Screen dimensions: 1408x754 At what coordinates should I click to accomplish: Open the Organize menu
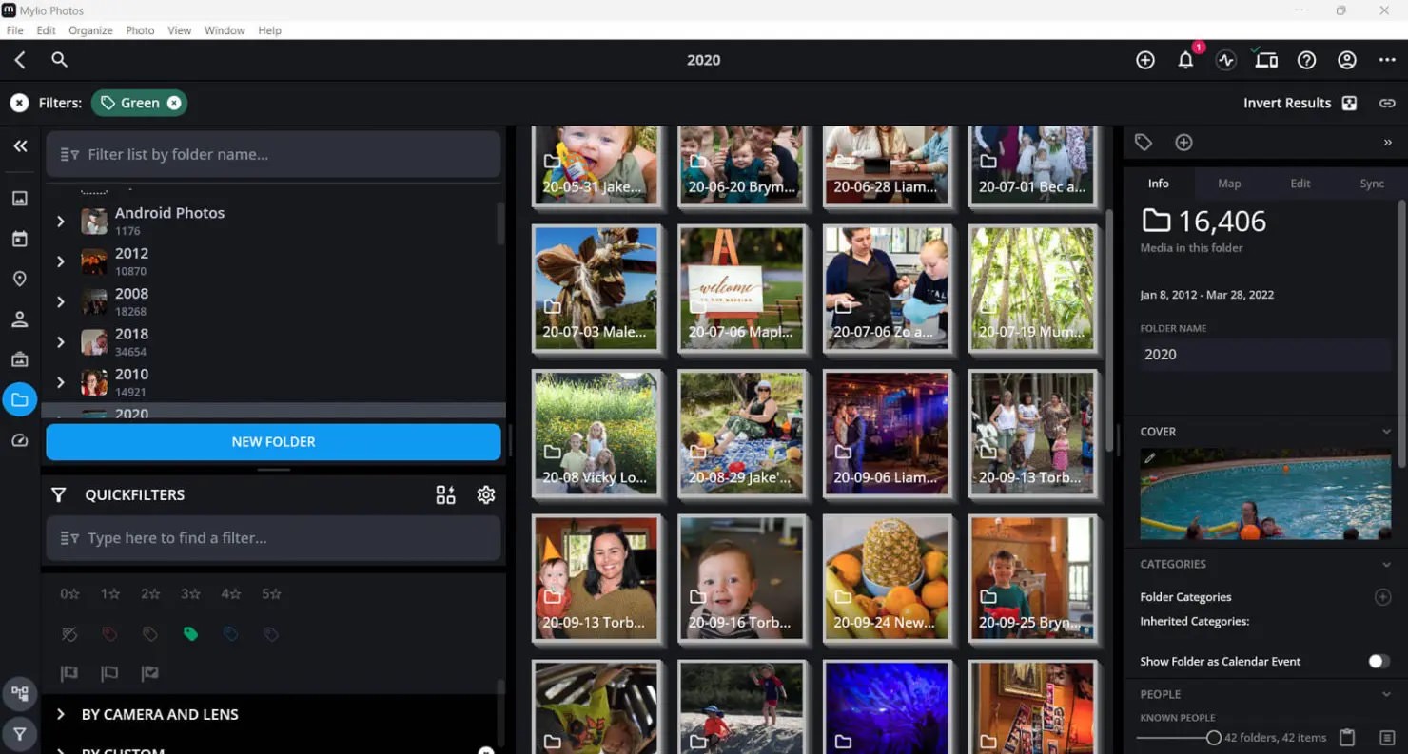(90, 29)
